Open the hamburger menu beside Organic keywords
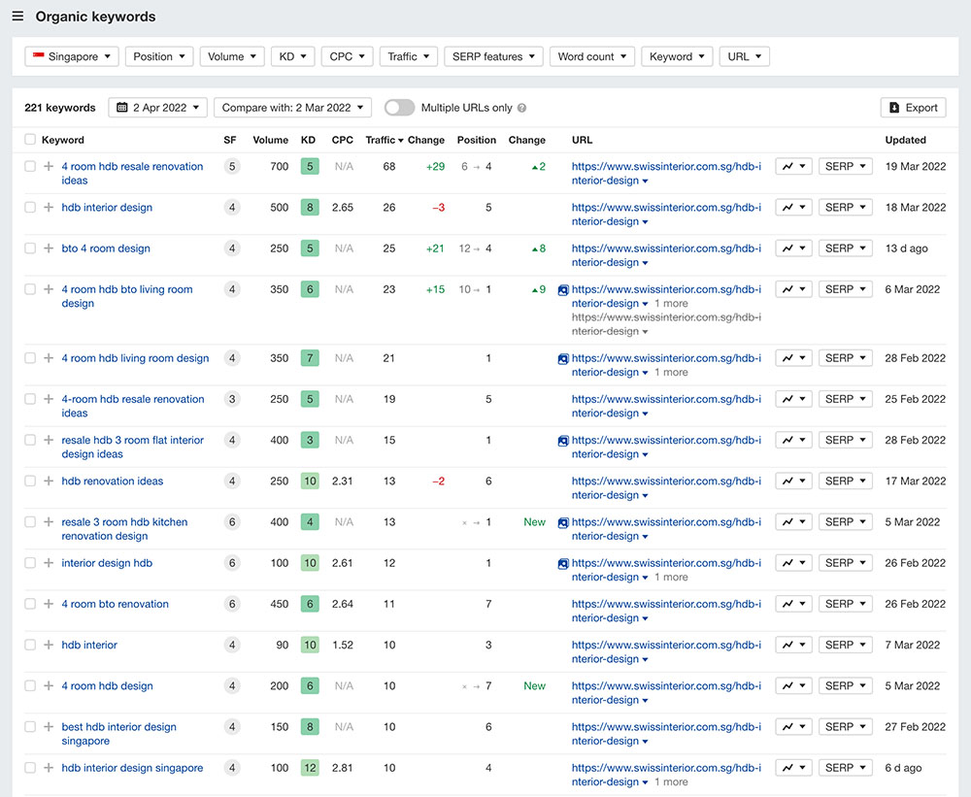 pos(17,17)
